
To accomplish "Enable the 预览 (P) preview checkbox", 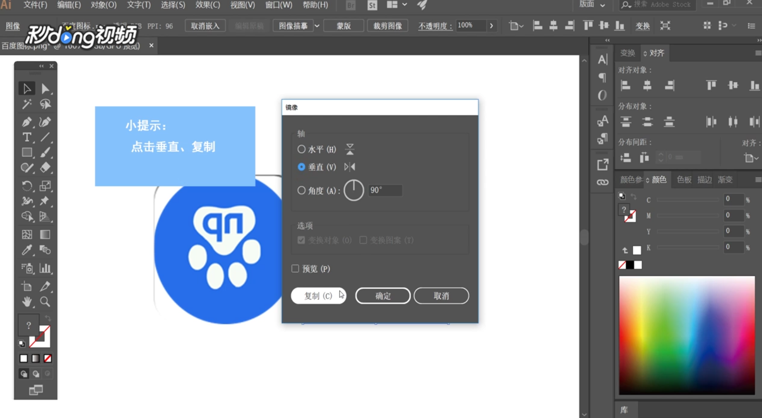I will coord(295,269).
